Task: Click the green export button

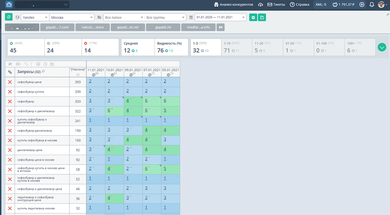Action: pos(262,17)
